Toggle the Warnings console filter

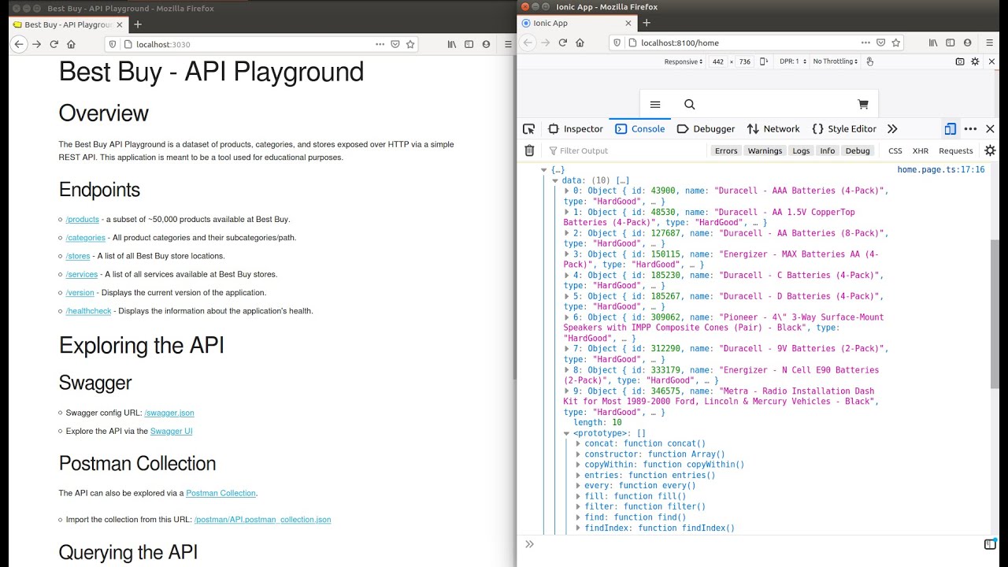(765, 150)
